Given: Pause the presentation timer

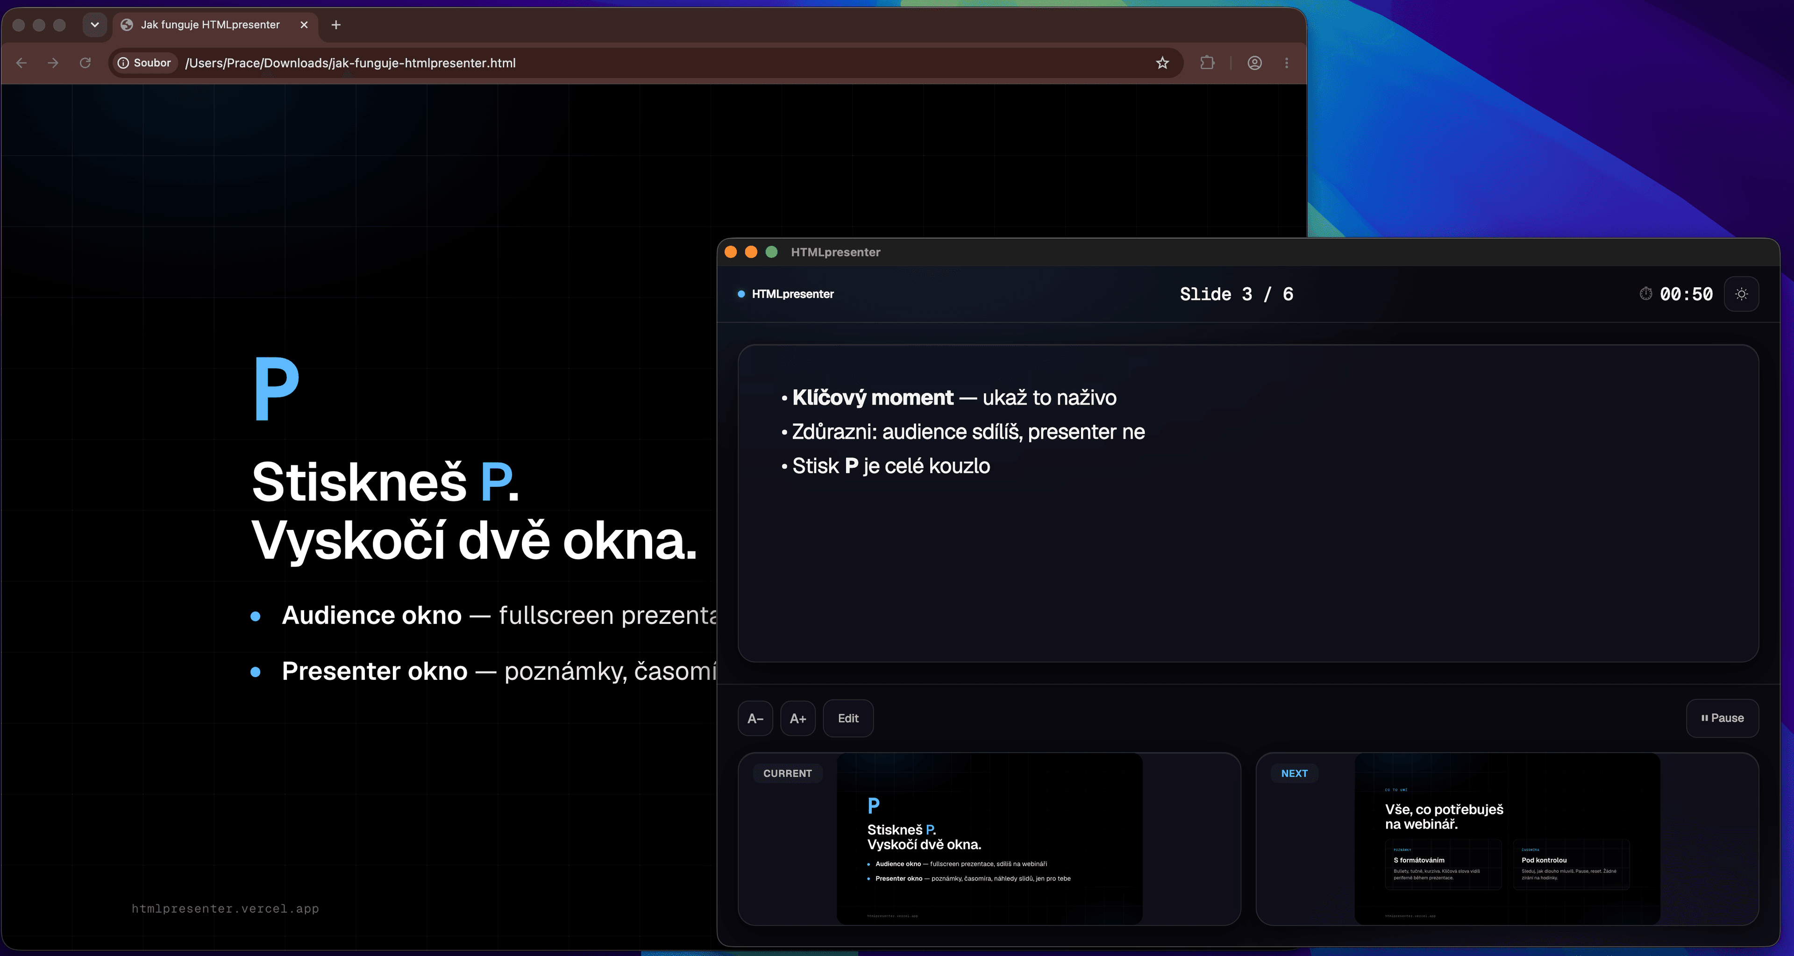Looking at the screenshot, I should tap(1722, 718).
